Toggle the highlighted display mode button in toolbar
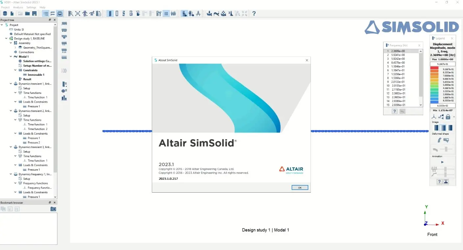 point(110,13)
